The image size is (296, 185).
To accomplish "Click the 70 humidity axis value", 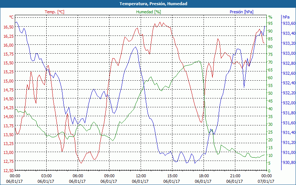I will [270, 62].
